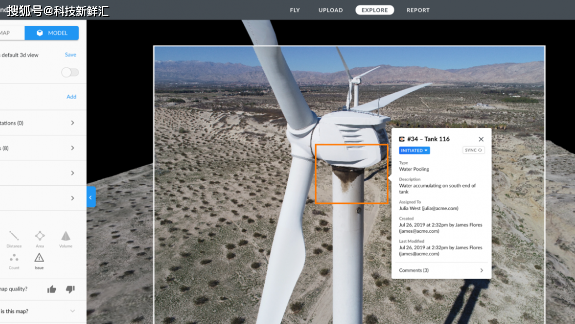Select the Volume measurement tool
575x324 pixels.
(x=66, y=238)
